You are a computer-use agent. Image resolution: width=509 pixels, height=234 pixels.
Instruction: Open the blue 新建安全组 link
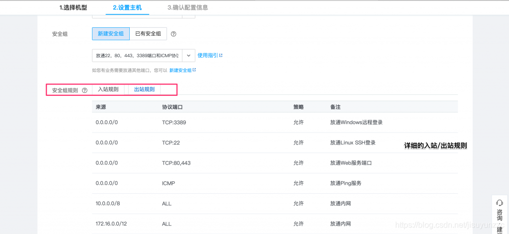click(180, 70)
